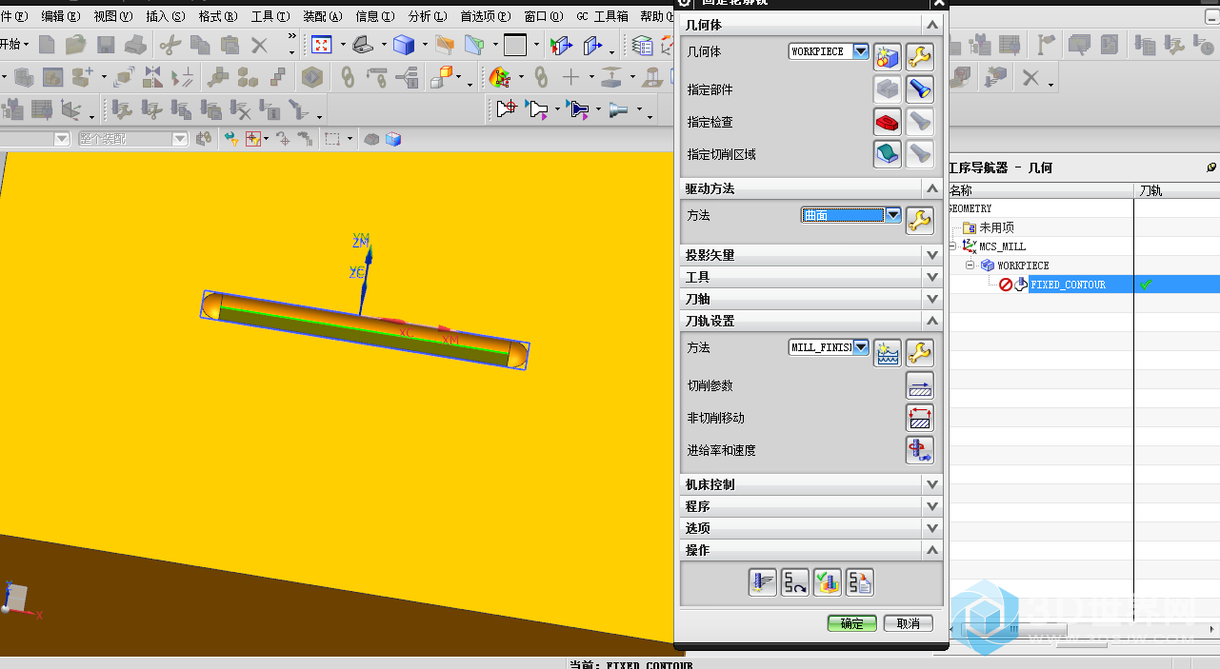The width and height of the screenshot is (1220, 669).
Task: Select the 未用项 unused items node
Action: pos(996,227)
